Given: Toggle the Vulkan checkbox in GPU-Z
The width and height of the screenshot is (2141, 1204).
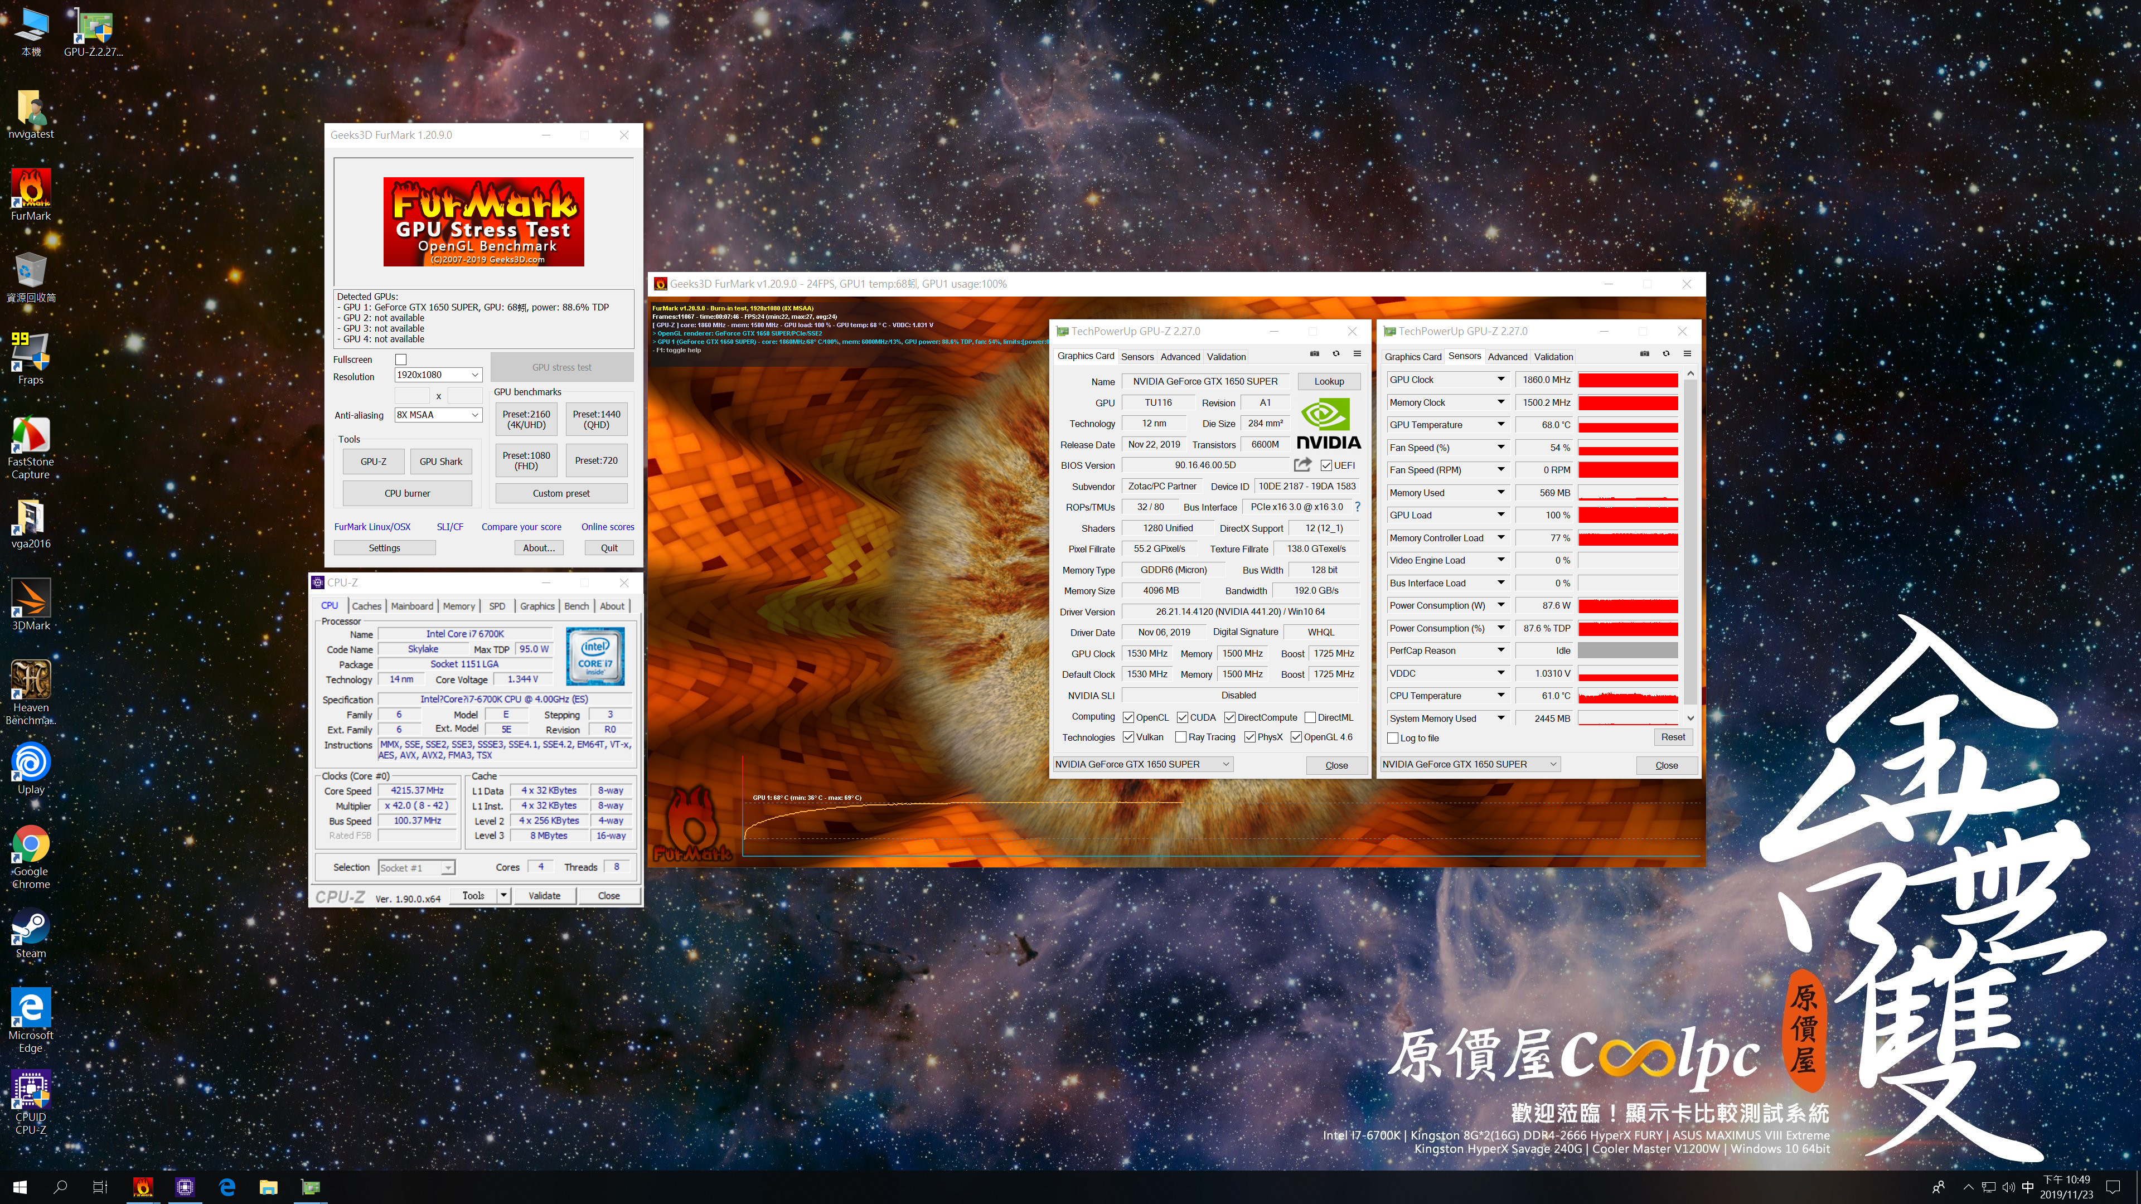Looking at the screenshot, I should pyautogui.click(x=1128, y=737).
